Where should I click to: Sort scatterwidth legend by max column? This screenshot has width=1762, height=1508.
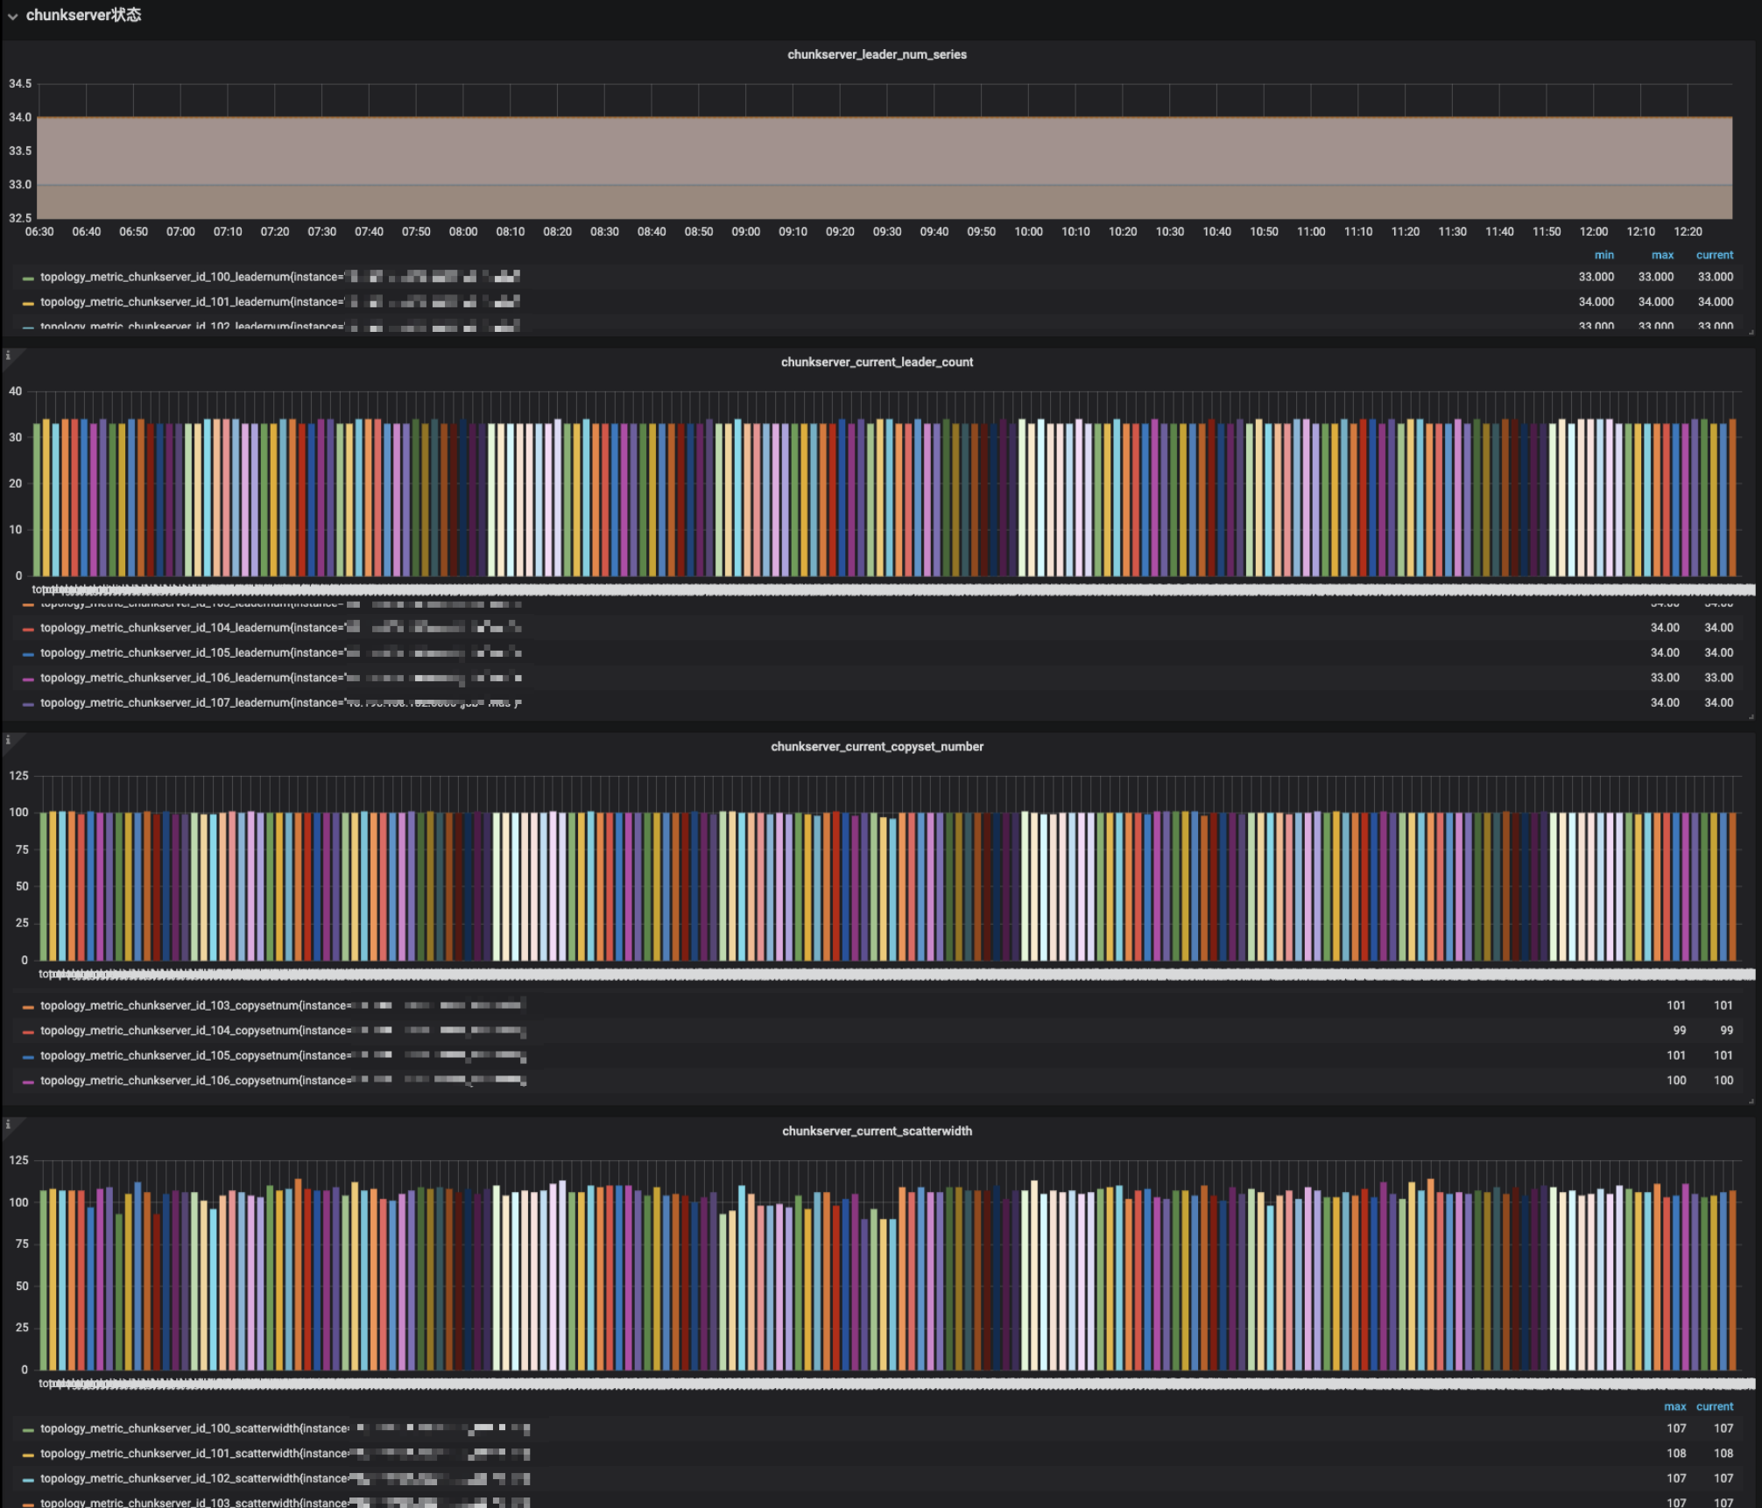point(1674,1406)
